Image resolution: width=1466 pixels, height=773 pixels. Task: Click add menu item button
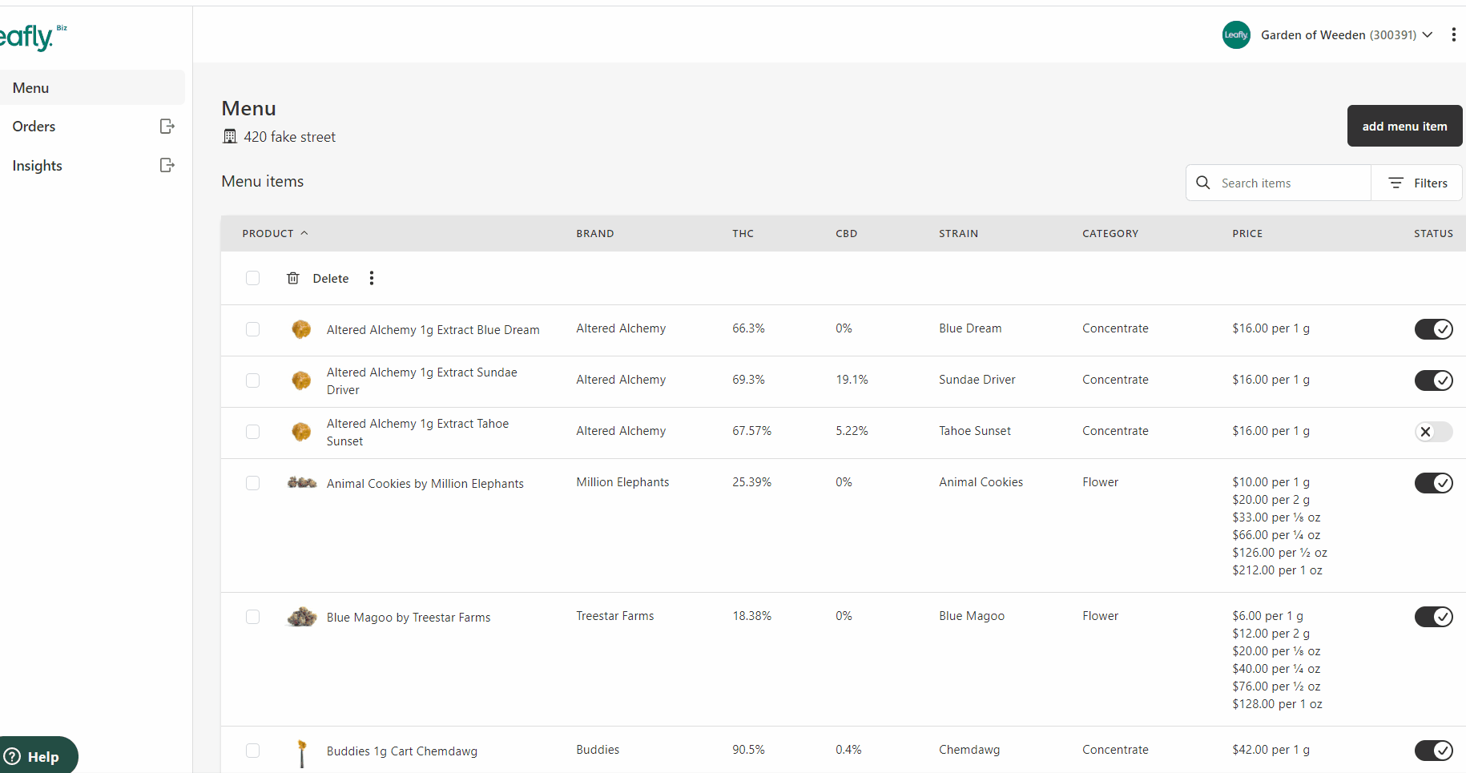[x=1404, y=126]
